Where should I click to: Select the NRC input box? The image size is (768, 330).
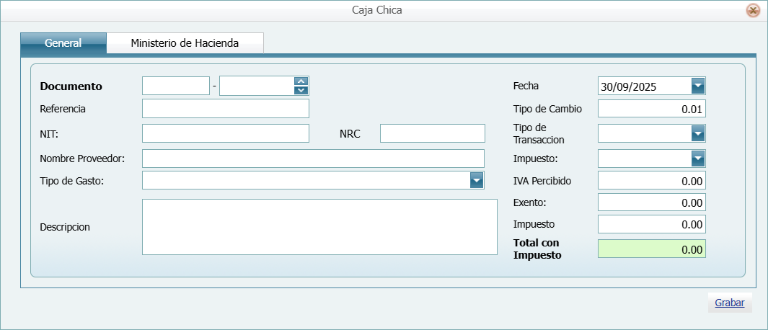point(432,133)
